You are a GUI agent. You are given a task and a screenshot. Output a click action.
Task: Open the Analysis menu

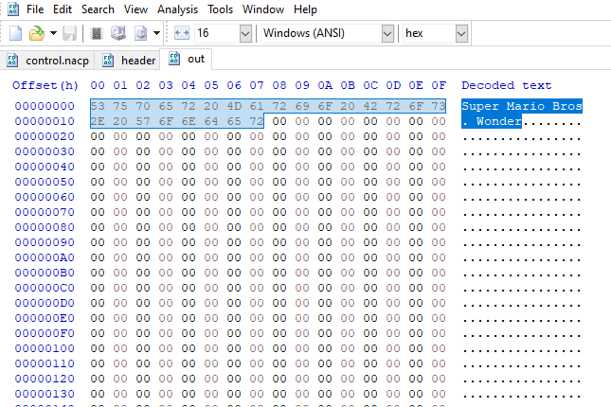click(x=177, y=9)
